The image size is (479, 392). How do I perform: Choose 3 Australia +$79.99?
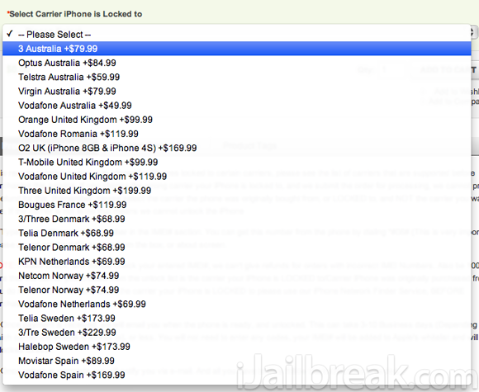point(237,49)
